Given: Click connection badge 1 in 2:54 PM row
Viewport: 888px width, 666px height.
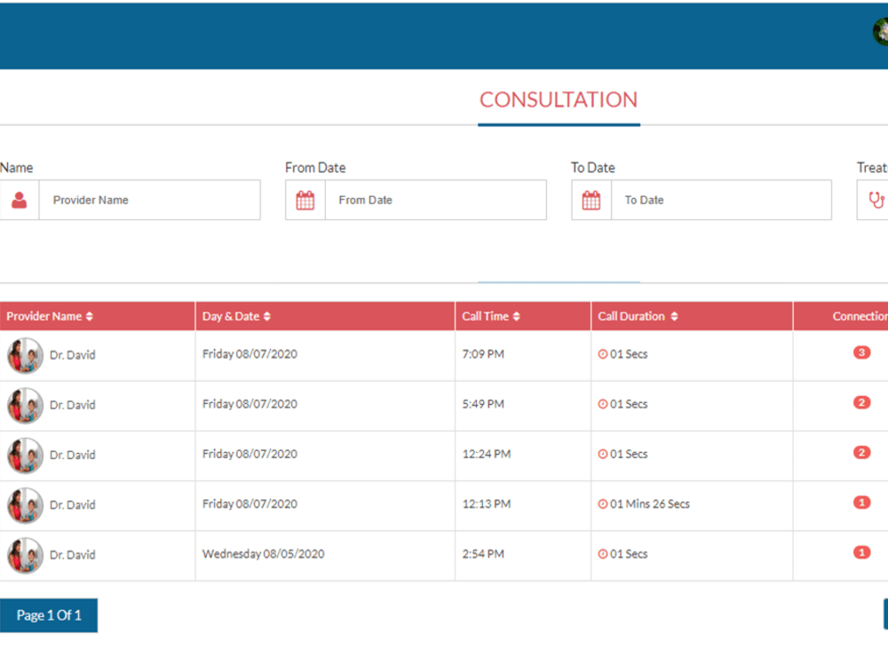Looking at the screenshot, I should click(862, 551).
